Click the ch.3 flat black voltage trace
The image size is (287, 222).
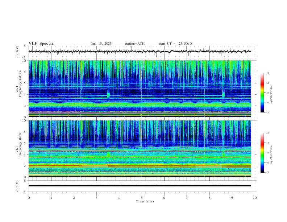click(140, 186)
